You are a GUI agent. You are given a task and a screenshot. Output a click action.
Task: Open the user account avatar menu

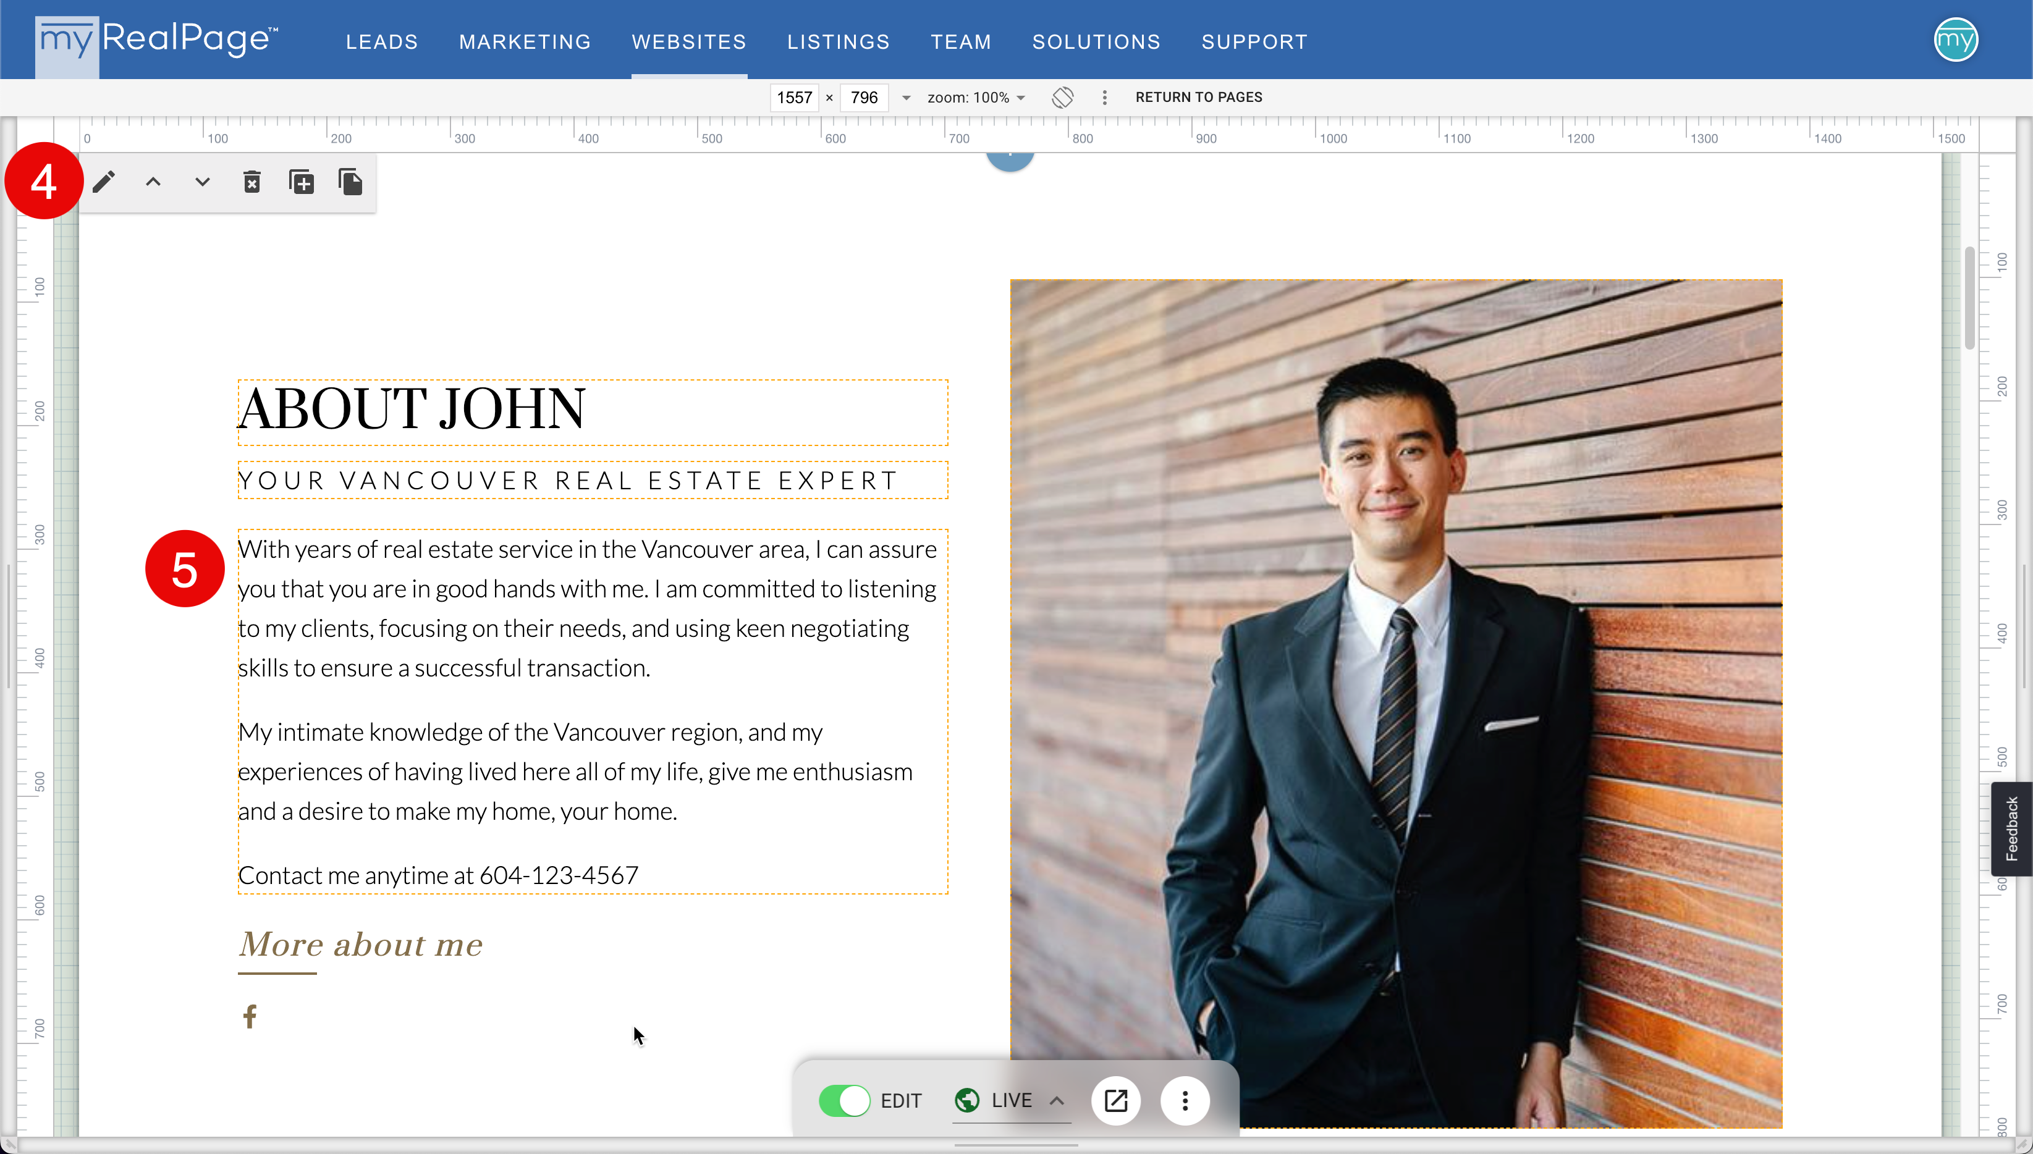pyautogui.click(x=1955, y=40)
